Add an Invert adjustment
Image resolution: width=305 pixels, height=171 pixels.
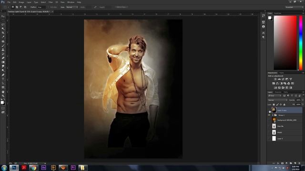point(275,87)
